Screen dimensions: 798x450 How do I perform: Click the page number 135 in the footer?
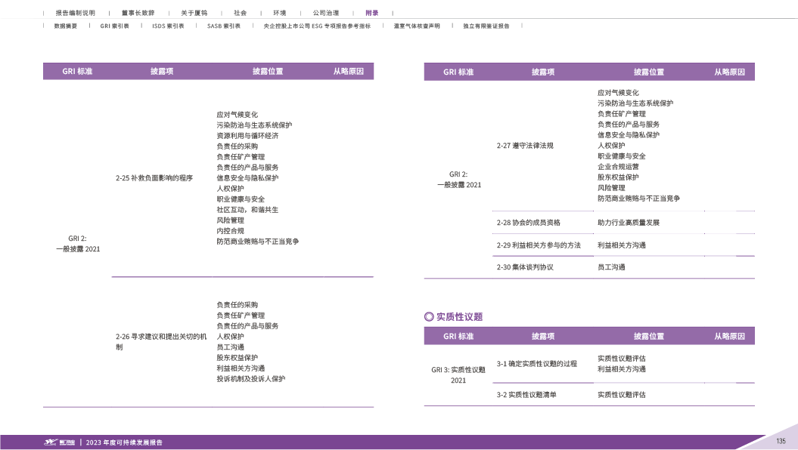point(781,441)
